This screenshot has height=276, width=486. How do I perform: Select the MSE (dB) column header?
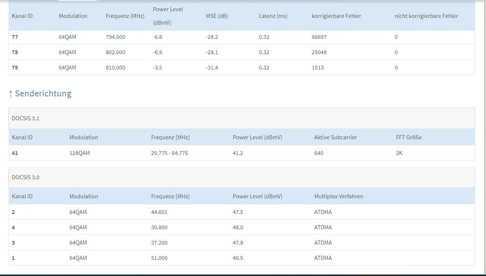(x=216, y=16)
